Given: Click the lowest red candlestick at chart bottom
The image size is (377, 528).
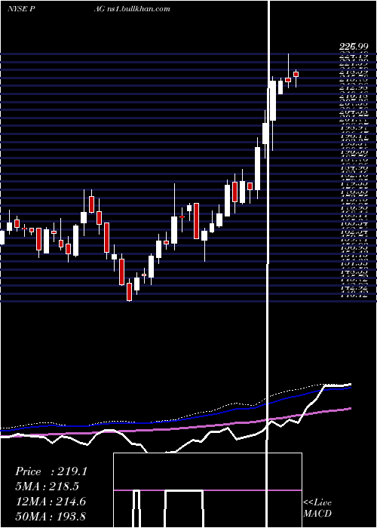Looking at the screenshot, I should coord(129,292).
